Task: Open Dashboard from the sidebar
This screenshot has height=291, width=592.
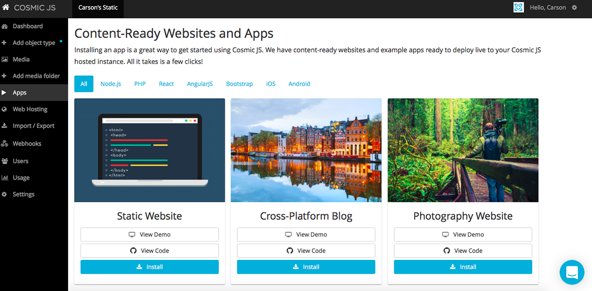Action: point(27,26)
